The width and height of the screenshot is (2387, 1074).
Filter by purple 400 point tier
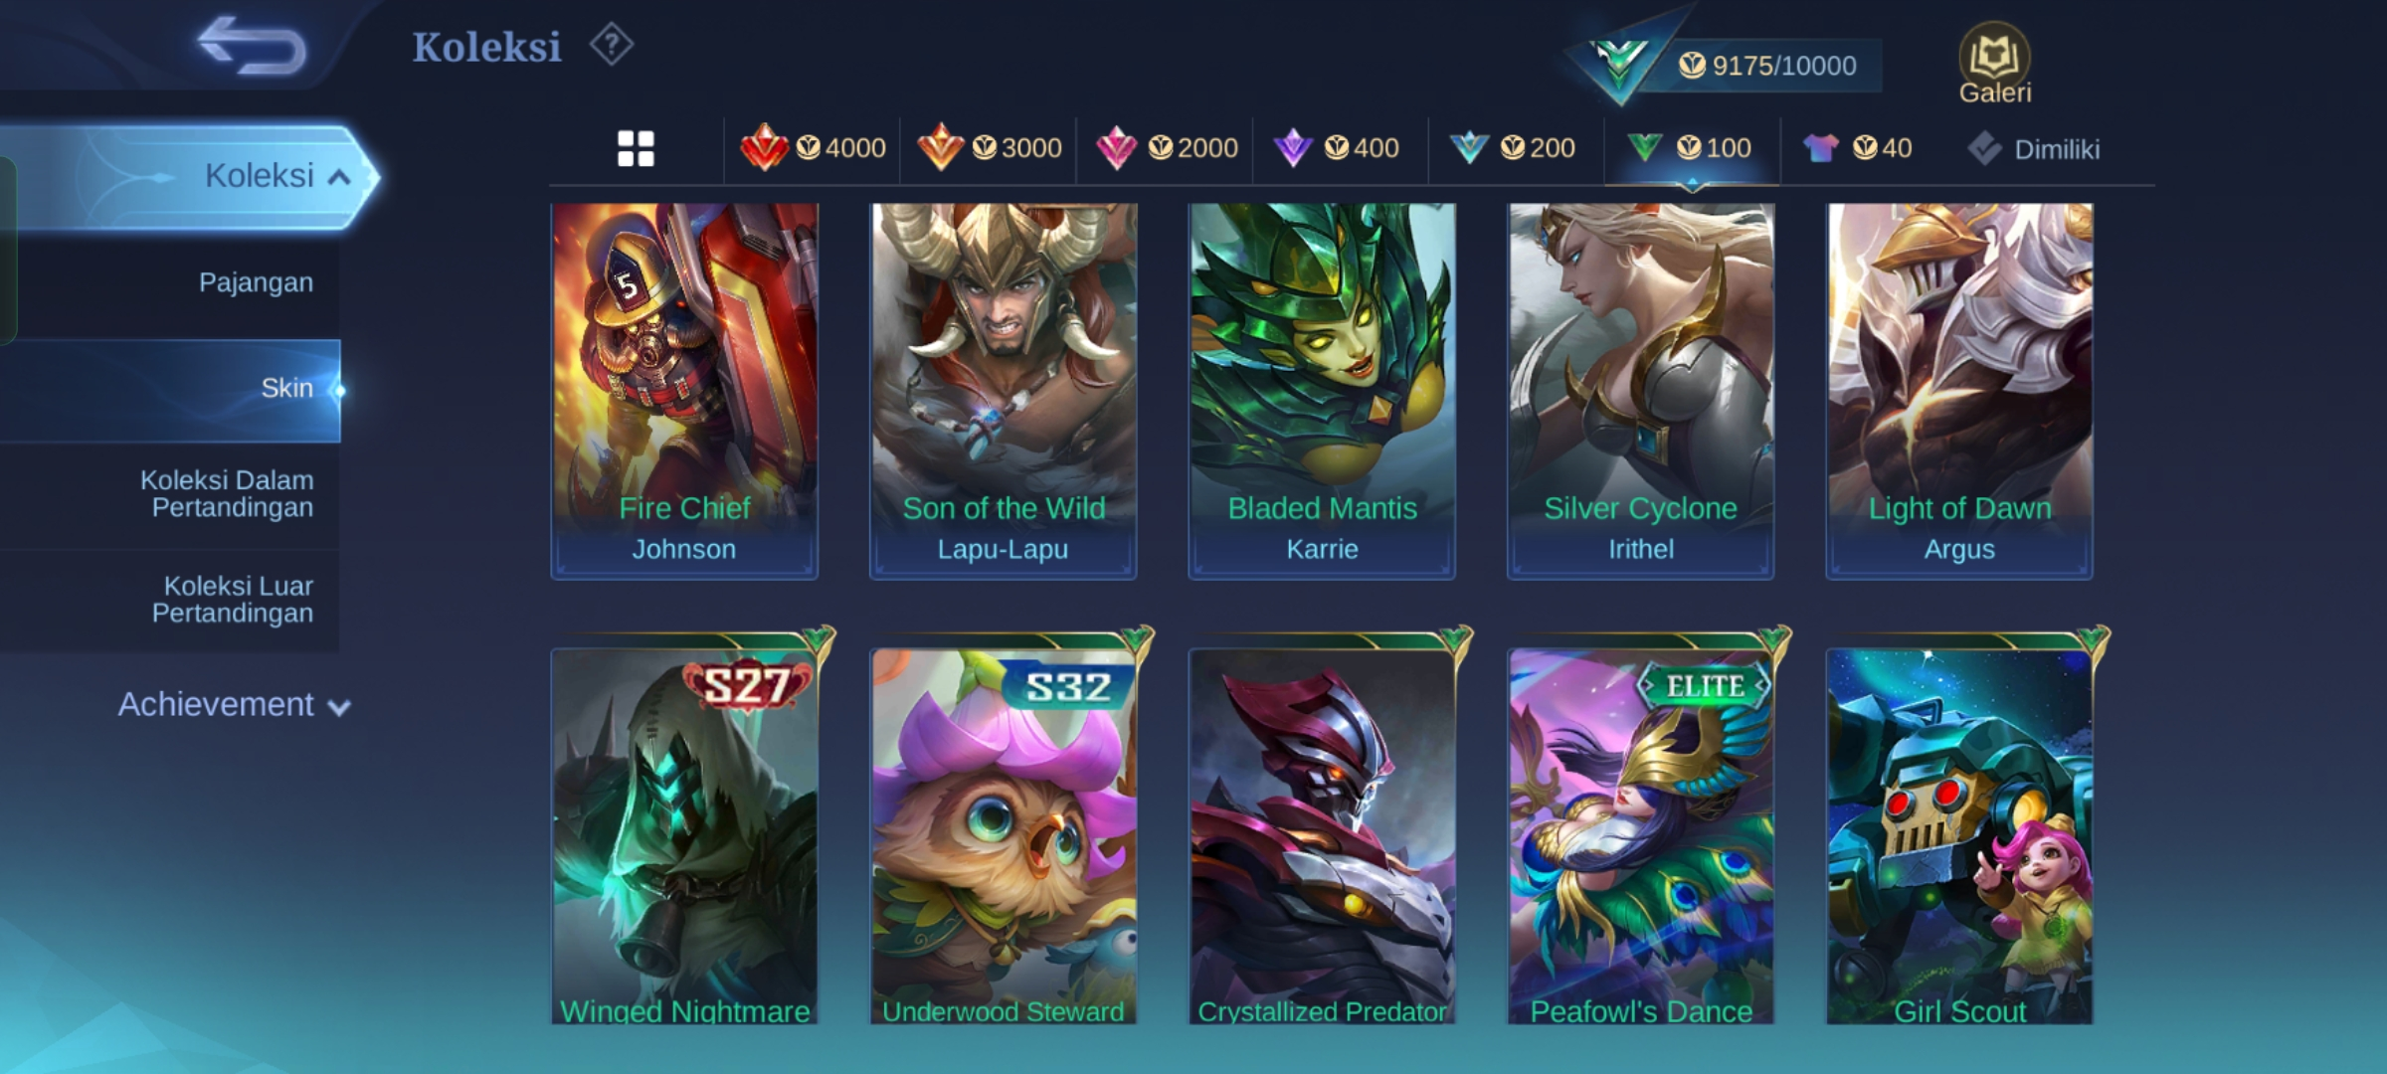1336,148
